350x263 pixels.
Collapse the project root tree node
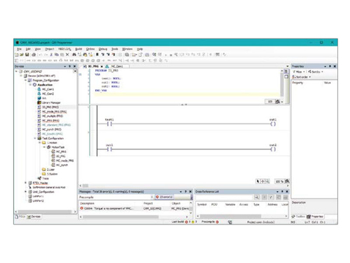(x=17, y=72)
